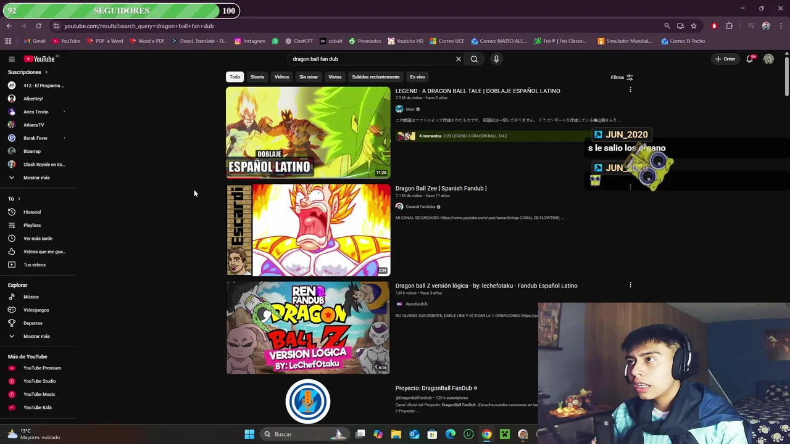Focus the Chrome address bar URL
Viewport: 790px width, 444px height.
[x=138, y=26]
